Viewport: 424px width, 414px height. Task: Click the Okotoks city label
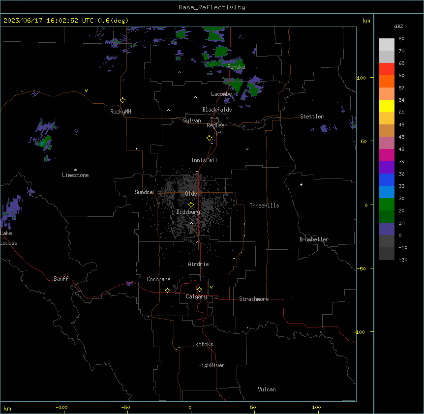203,344
